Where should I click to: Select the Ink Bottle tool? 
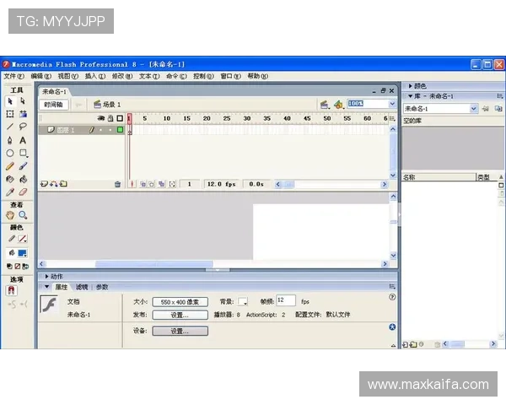(10, 179)
